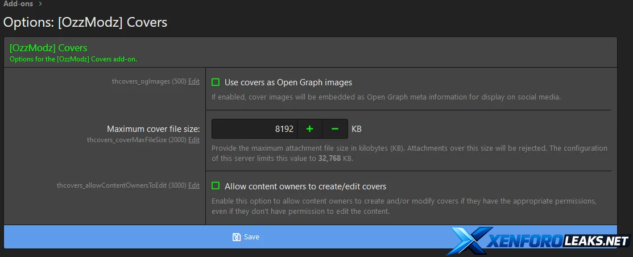Click the minus icon to decrease file size
Image resolution: width=633 pixels, height=257 pixels.
tap(335, 129)
